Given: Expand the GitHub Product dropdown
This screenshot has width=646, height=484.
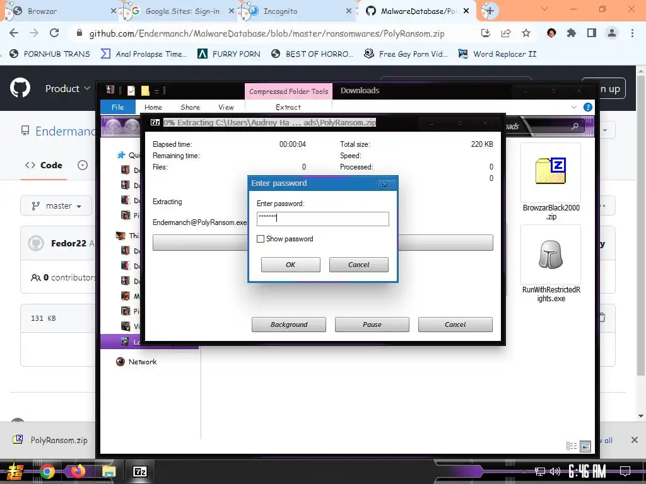Looking at the screenshot, I should 68,88.
